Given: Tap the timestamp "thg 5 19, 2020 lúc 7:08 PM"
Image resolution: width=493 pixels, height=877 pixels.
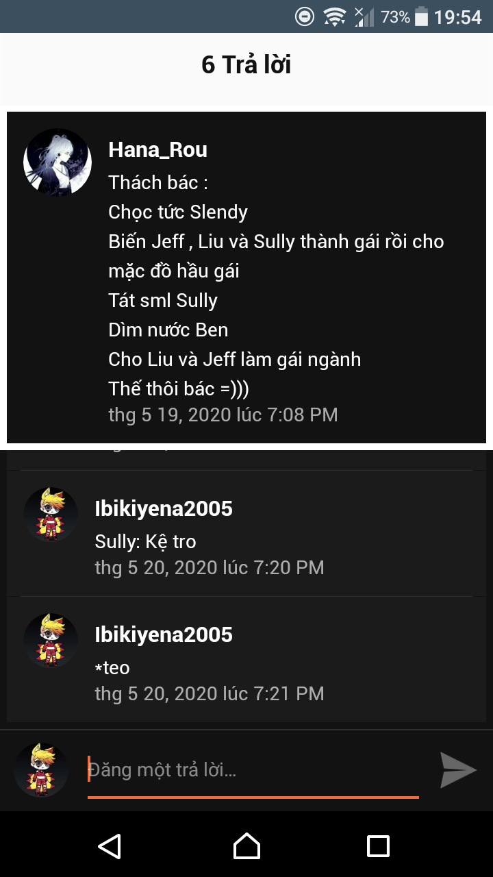Looking at the screenshot, I should click(x=223, y=415).
